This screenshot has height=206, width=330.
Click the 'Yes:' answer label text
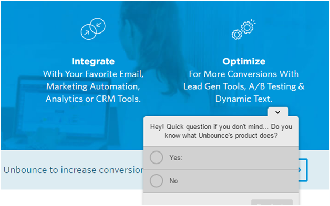[x=176, y=157]
